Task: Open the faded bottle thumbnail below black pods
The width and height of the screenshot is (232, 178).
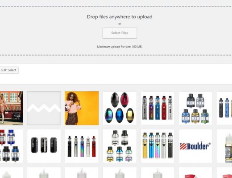Action: click(x=44, y=173)
